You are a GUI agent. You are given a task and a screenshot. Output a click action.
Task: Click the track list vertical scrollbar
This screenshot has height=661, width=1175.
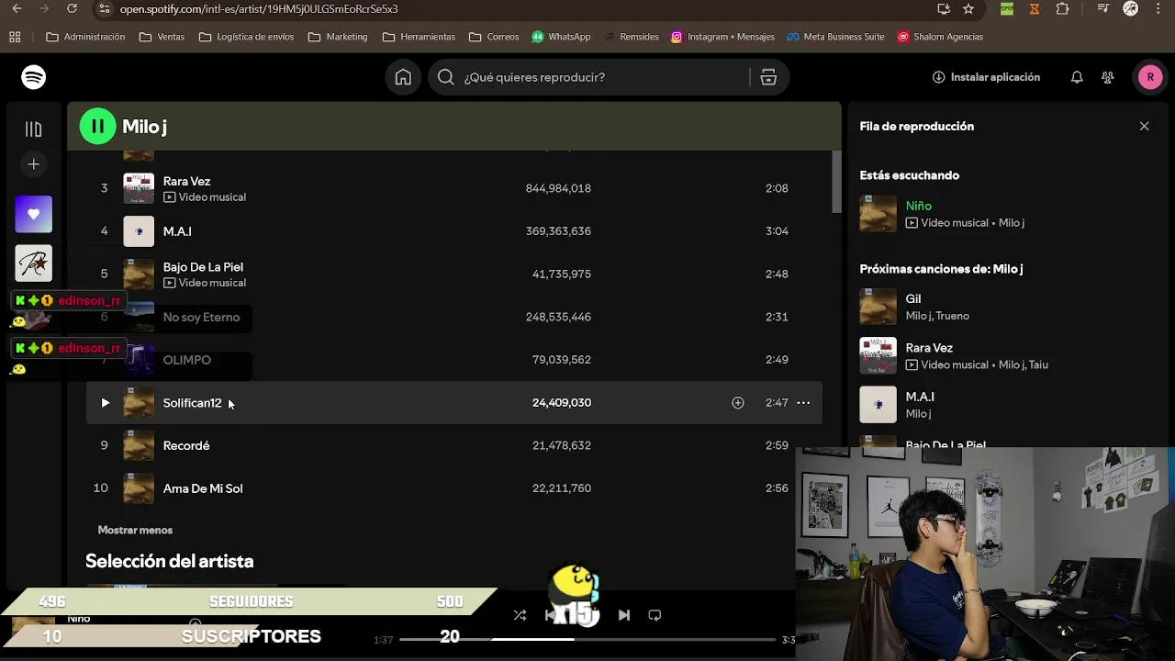(836, 184)
